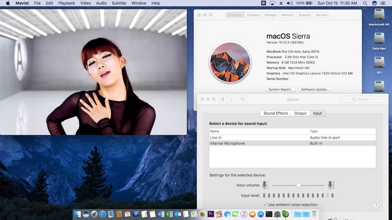Switch to Sound Effects tab
Screen dimensions: 392x220
276,113
